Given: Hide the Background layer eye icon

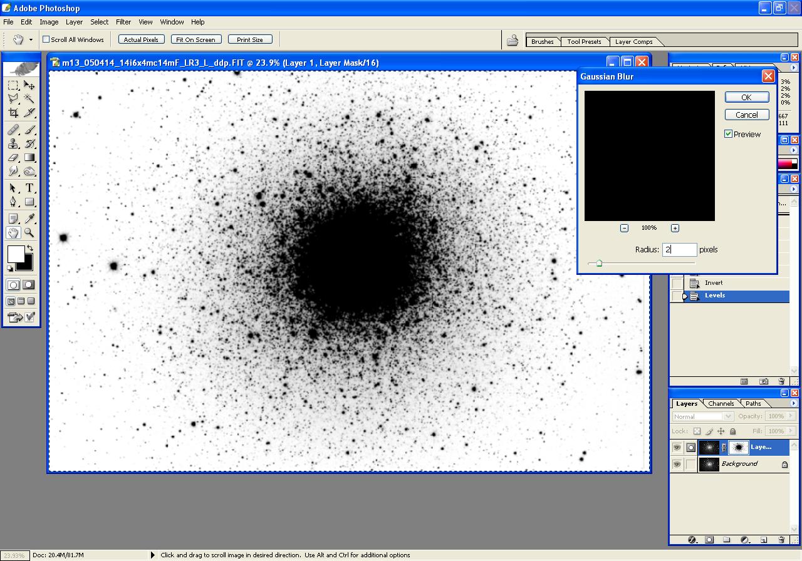Looking at the screenshot, I should tap(677, 464).
